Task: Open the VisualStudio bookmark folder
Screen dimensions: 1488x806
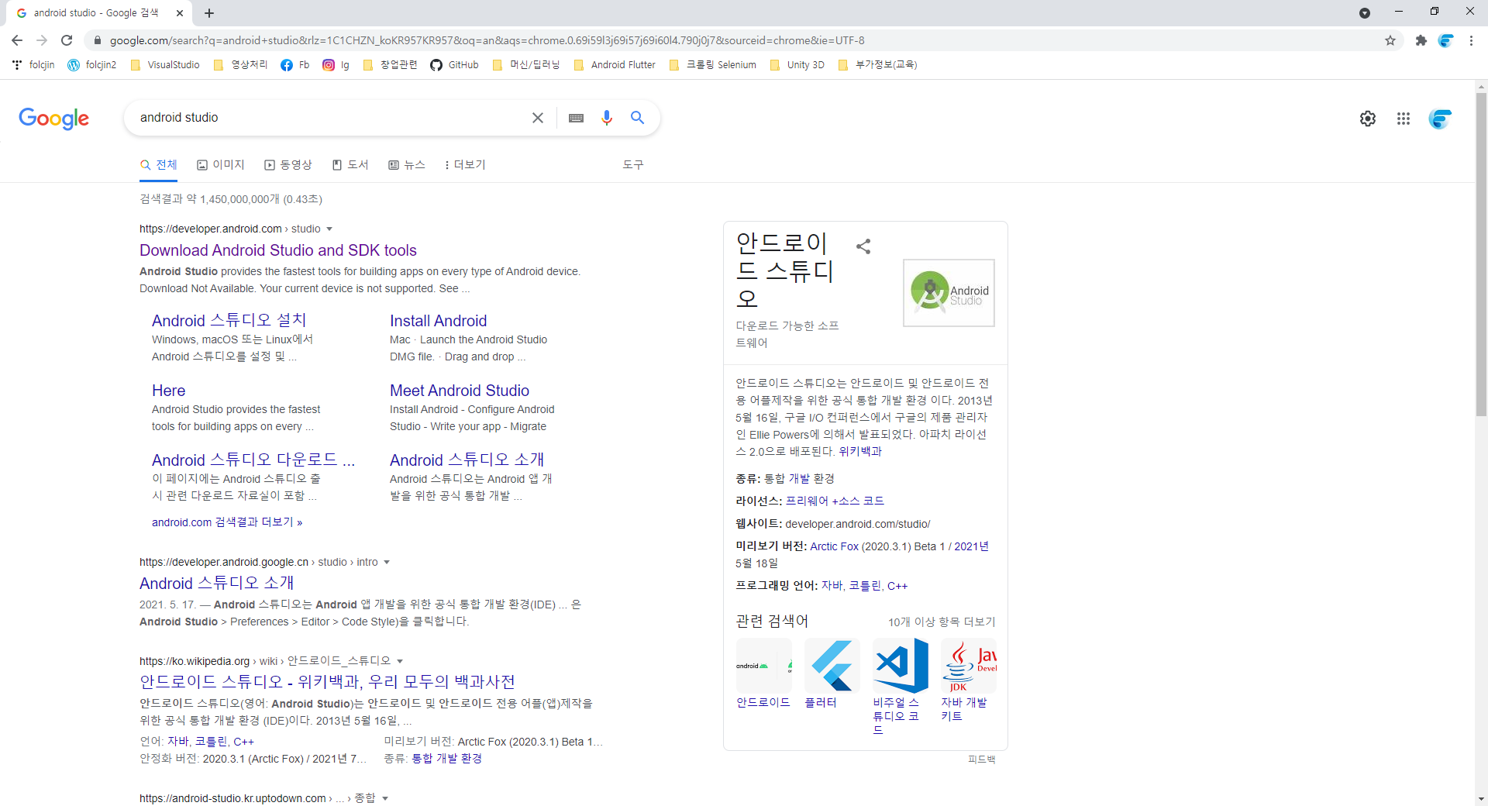Action: tap(165, 65)
